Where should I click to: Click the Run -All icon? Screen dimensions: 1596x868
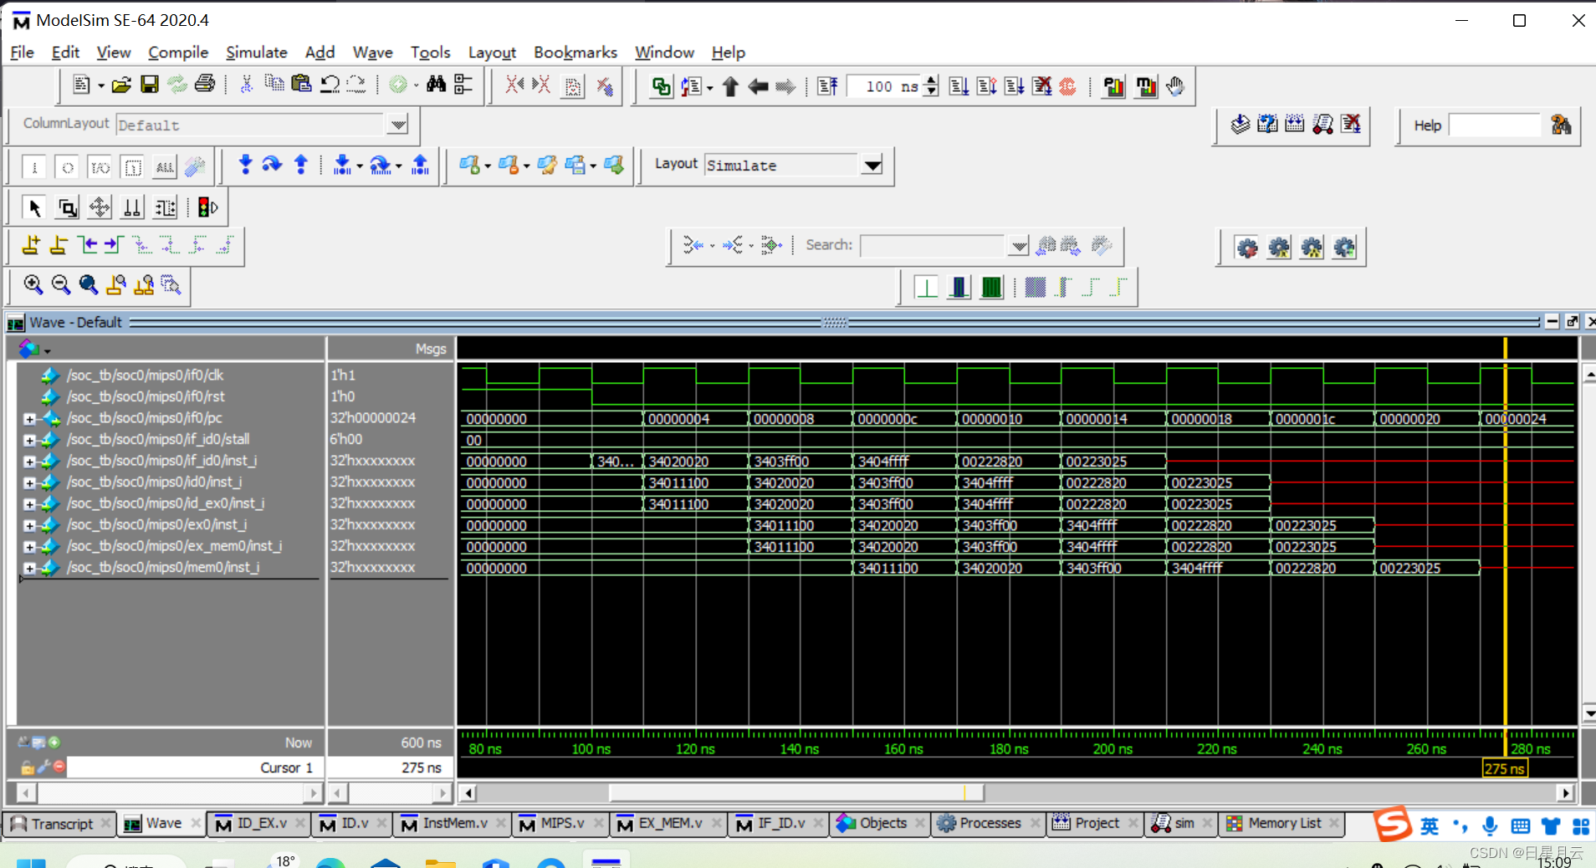(x=1014, y=86)
